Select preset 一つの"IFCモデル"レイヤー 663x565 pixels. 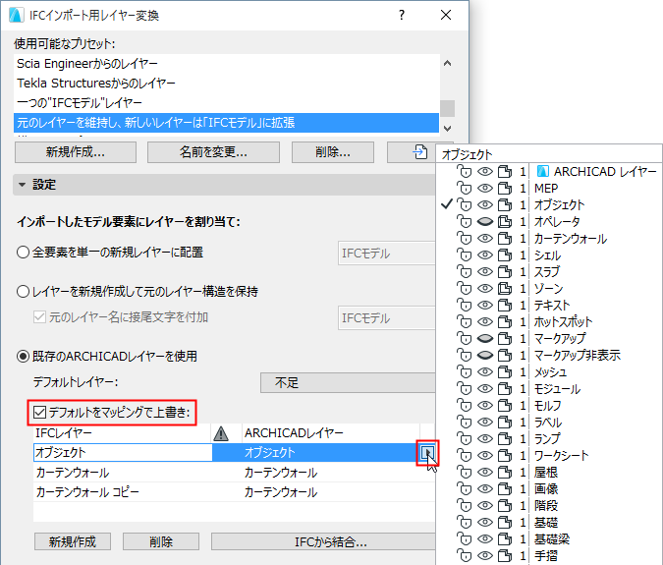click(227, 103)
